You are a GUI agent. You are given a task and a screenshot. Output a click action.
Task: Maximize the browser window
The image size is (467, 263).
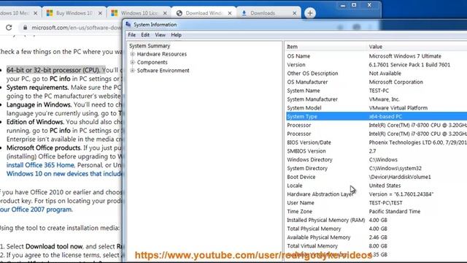(354, 5)
